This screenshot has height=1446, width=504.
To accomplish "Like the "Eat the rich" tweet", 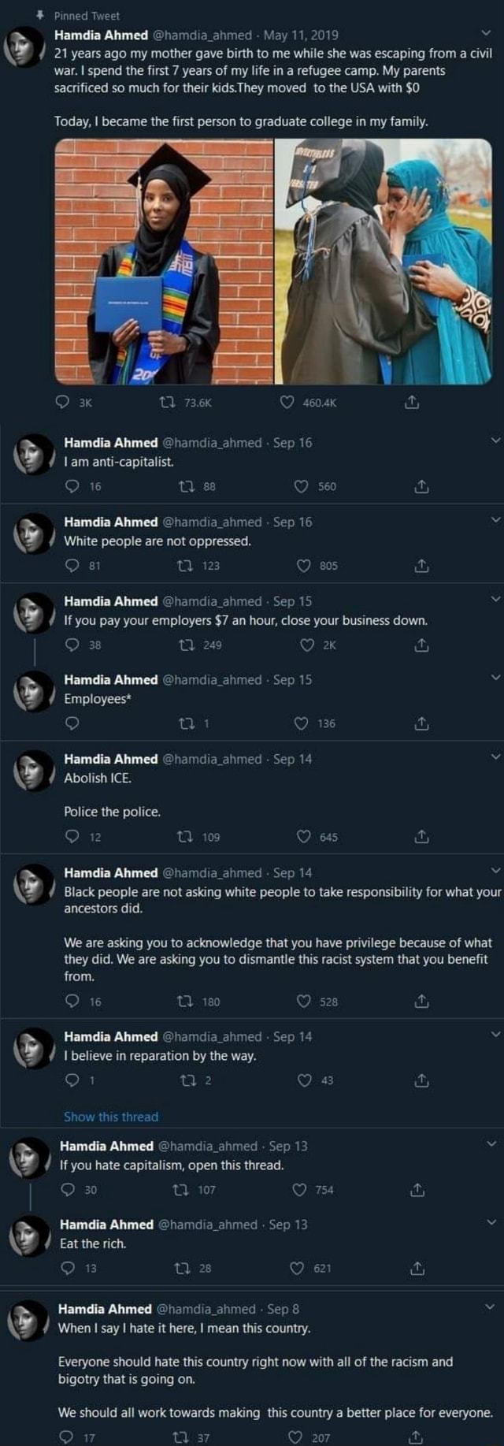I will click(297, 1268).
